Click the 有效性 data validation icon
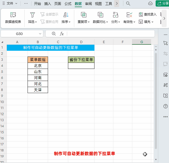 pyautogui.click(x=129, y=15)
